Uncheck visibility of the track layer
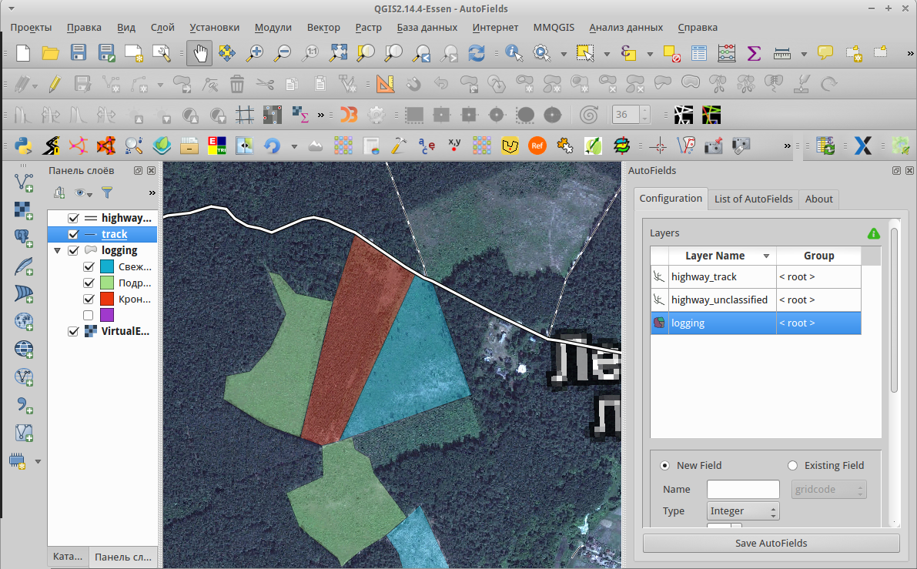The height and width of the screenshot is (569, 917). pos(73,234)
